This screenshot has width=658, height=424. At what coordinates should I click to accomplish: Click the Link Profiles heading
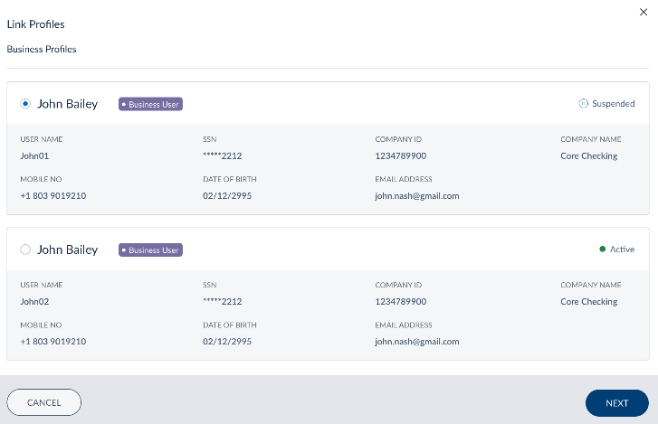[x=35, y=24]
